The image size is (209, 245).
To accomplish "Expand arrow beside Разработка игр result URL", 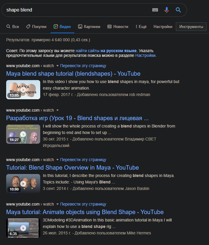I will [x=58, y=110].
